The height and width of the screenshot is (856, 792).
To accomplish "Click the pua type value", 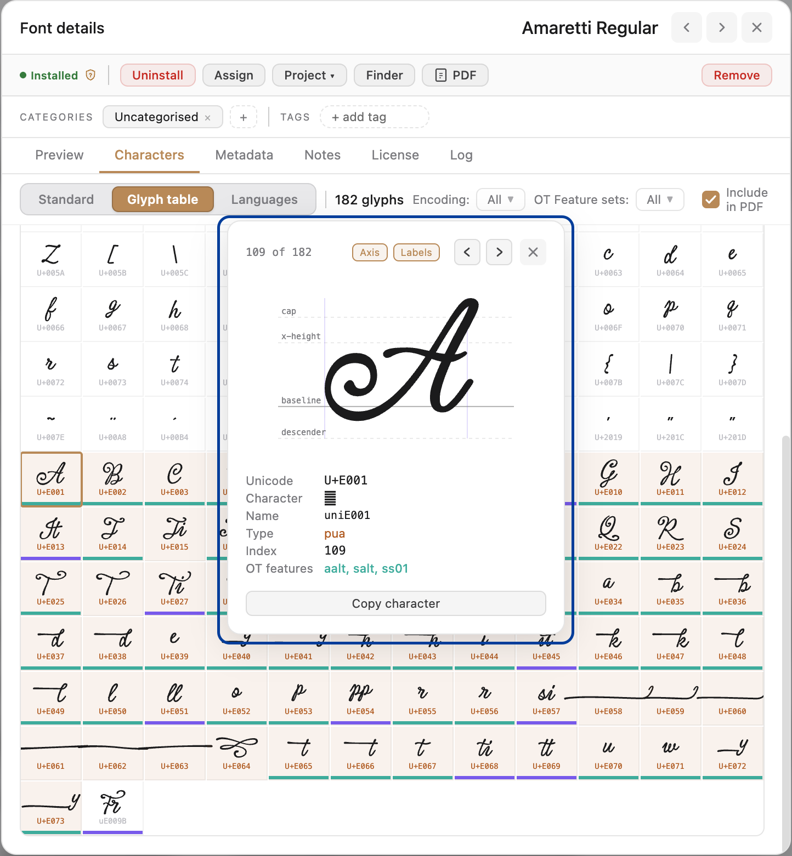I will pyautogui.click(x=335, y=533).
